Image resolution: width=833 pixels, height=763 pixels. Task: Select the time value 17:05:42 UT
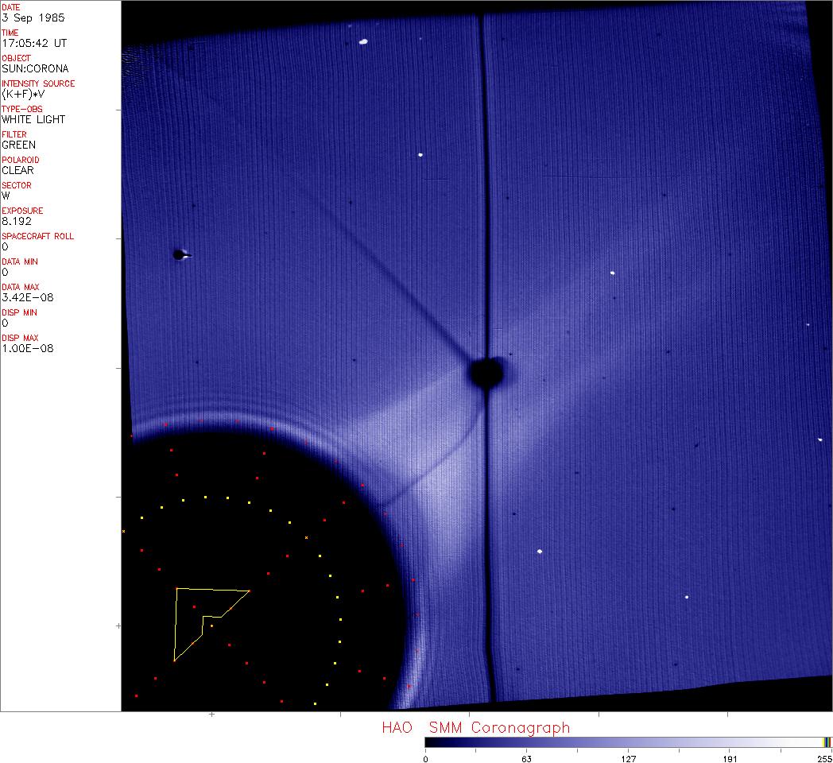click(x=33, y=43)
